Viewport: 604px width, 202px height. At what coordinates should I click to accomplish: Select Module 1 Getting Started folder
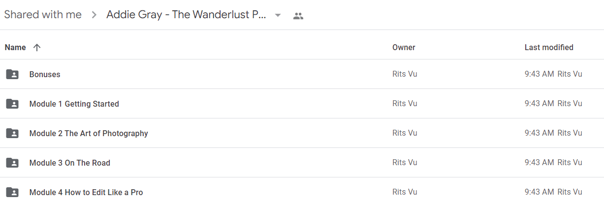point(302,104)
